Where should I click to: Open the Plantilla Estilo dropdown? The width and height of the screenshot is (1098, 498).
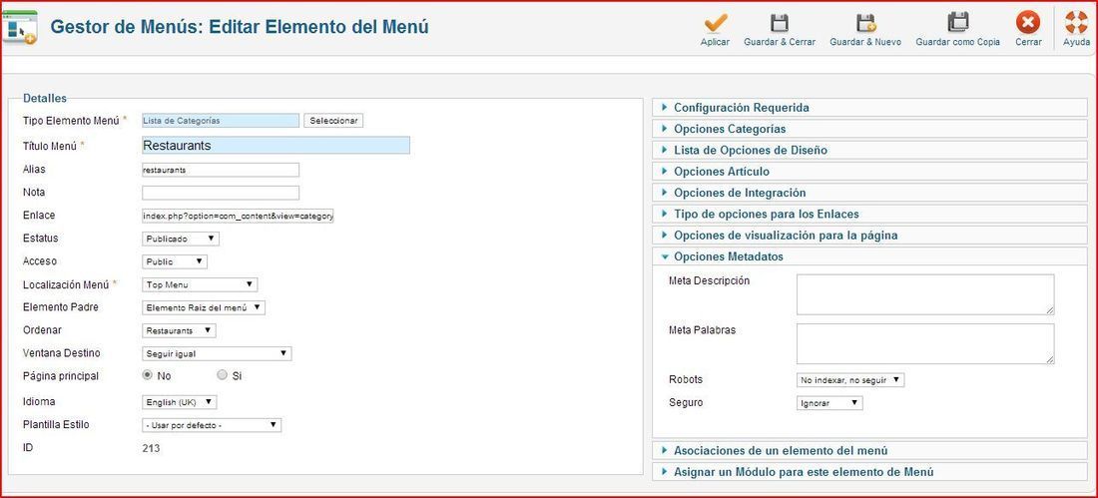pos(212,425)
